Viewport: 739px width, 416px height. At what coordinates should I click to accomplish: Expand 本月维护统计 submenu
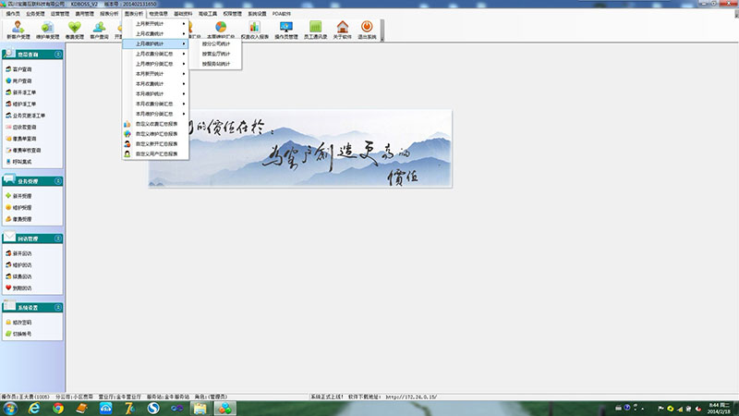(155, 94)
